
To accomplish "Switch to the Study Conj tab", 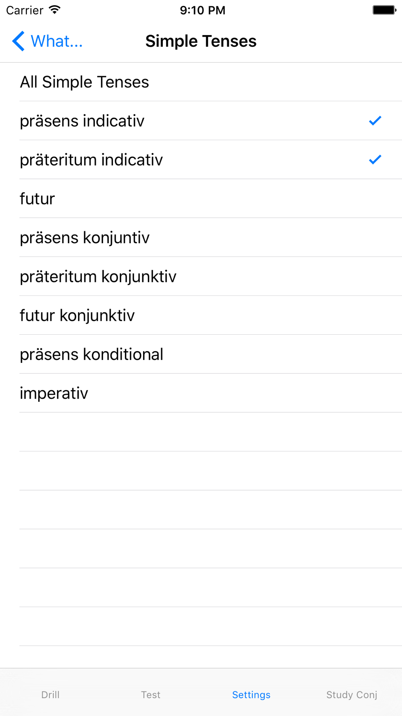I will click(352, 695).
